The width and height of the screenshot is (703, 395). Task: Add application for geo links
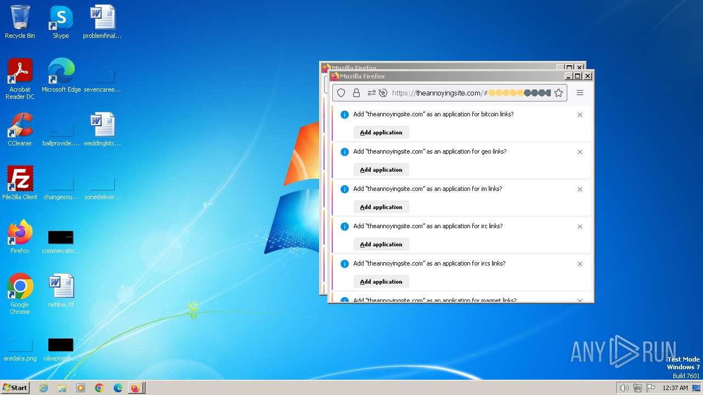pyautogui.click(x=381, y=170)
